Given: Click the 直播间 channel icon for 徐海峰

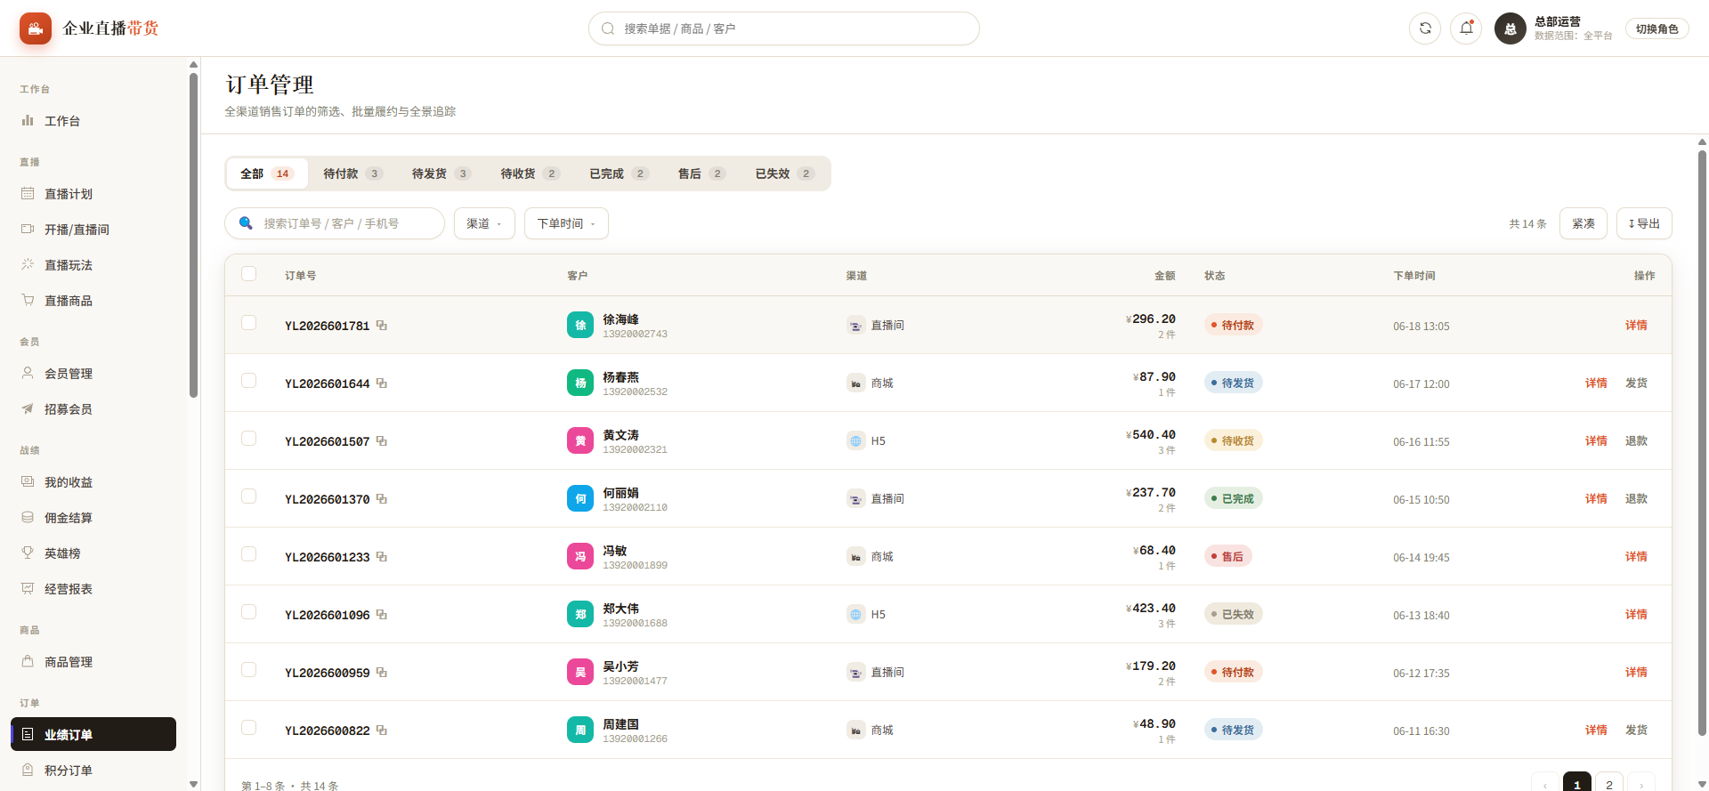Looking at the screenshot, I should point(855,325).
